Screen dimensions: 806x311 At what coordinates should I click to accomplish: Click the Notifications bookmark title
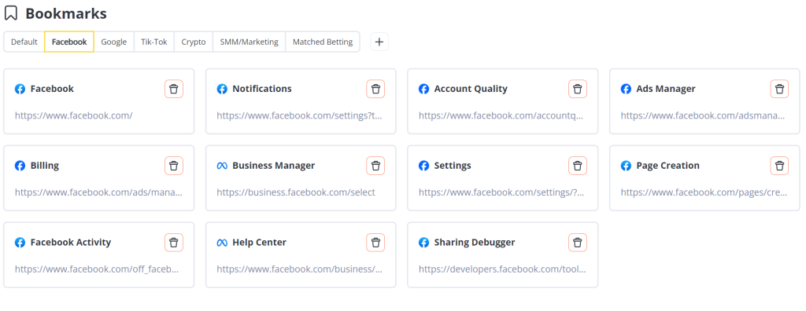[262, 89]
